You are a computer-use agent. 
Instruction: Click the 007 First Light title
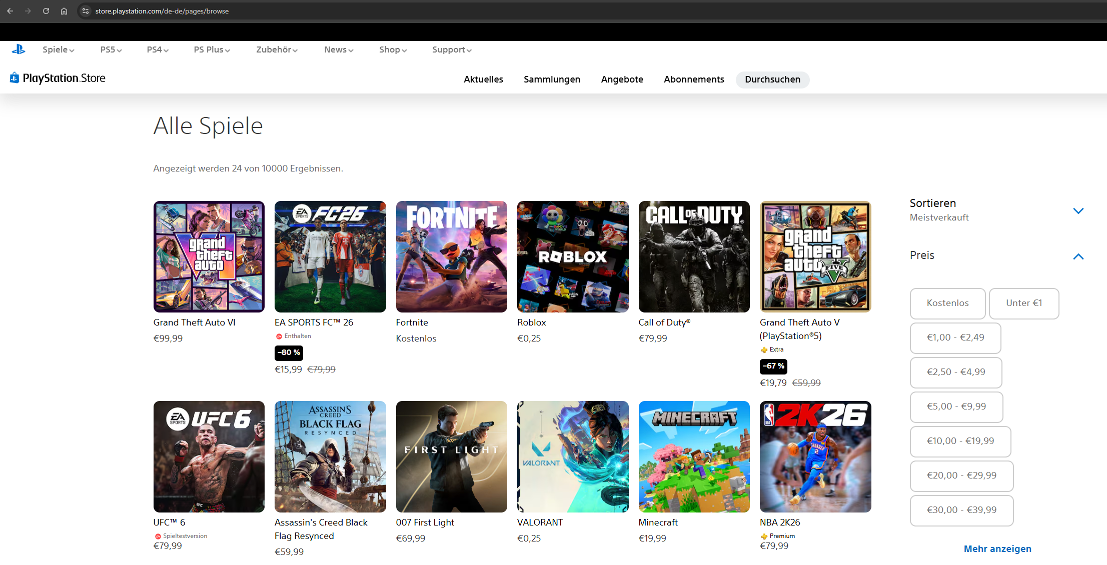tap(425, 522)
